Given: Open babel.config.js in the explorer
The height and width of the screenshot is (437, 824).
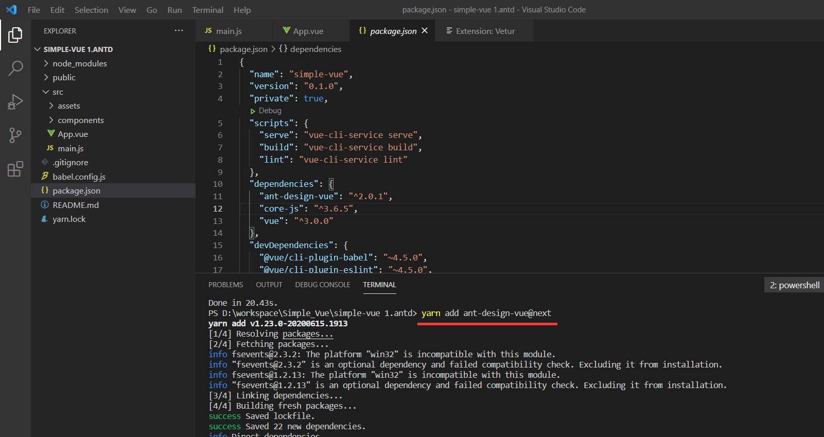Looking at the screenshot, I should [x=79, y=177].
